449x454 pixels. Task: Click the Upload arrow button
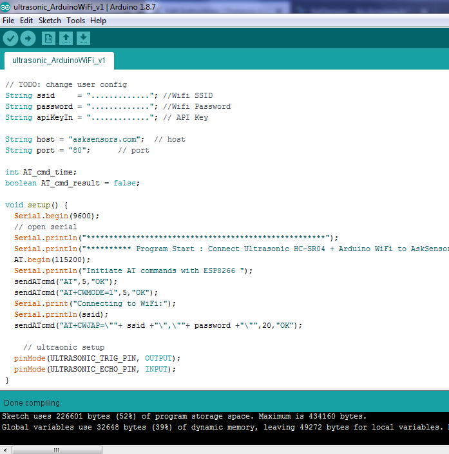point(28,38)
